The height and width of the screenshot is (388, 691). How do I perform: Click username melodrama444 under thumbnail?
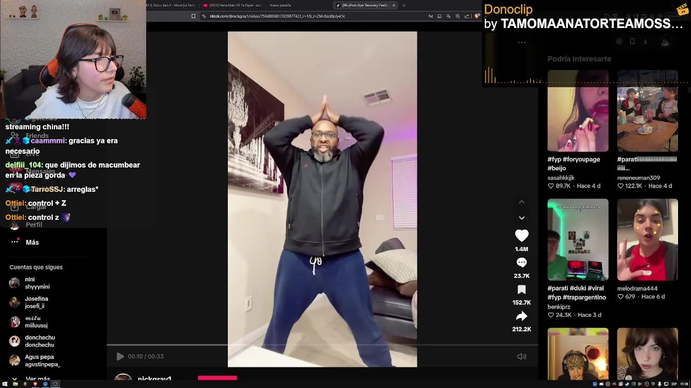[637, 288]
